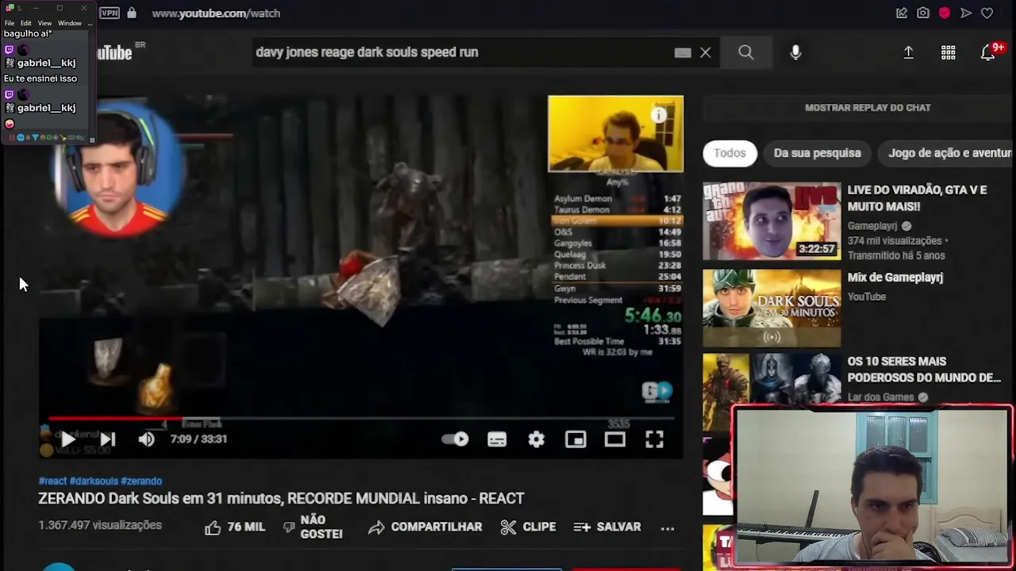Click MOSTRAR REPLAY DO CHAT
The width and height of the screenshot is (1016, 571).
click(868, 108)
